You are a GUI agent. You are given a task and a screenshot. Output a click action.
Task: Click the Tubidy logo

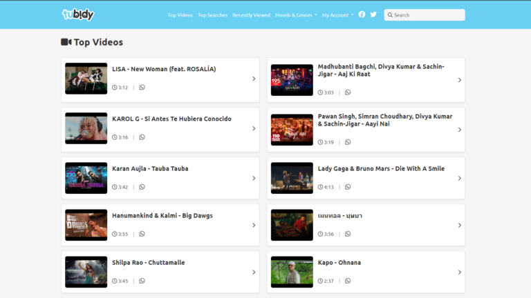pos(77,14)
